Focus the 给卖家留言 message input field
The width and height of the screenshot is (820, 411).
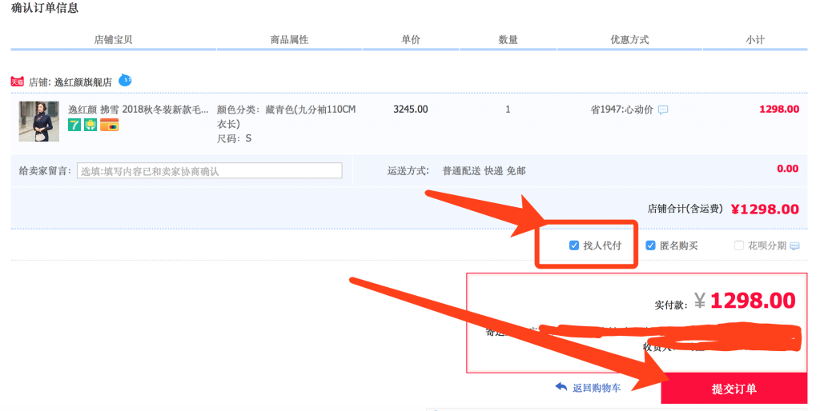click(209, 171)
